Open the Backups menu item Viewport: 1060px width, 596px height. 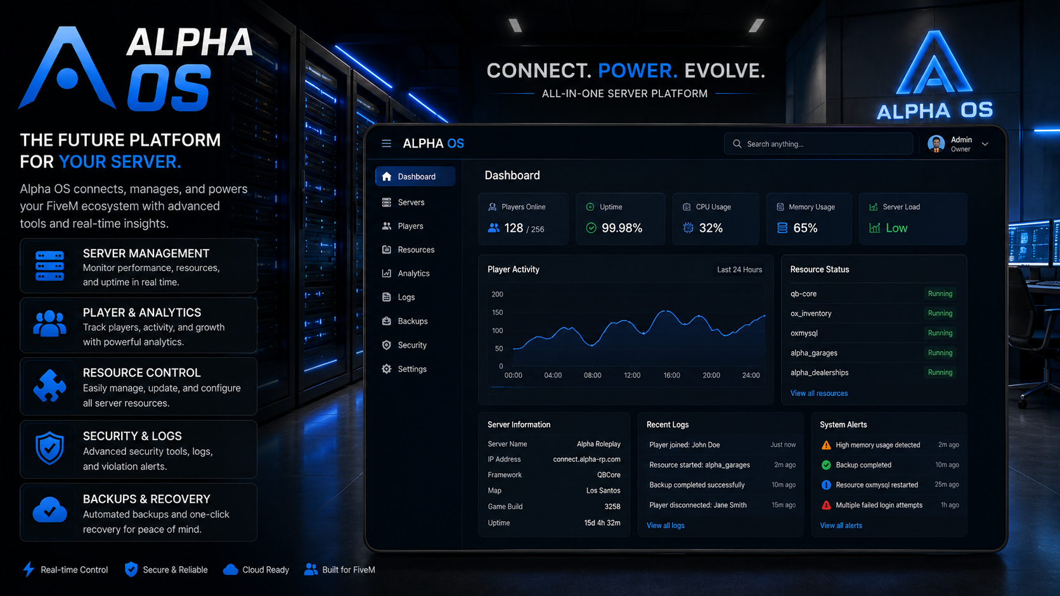pyautogui.click(x=415, y=321)
